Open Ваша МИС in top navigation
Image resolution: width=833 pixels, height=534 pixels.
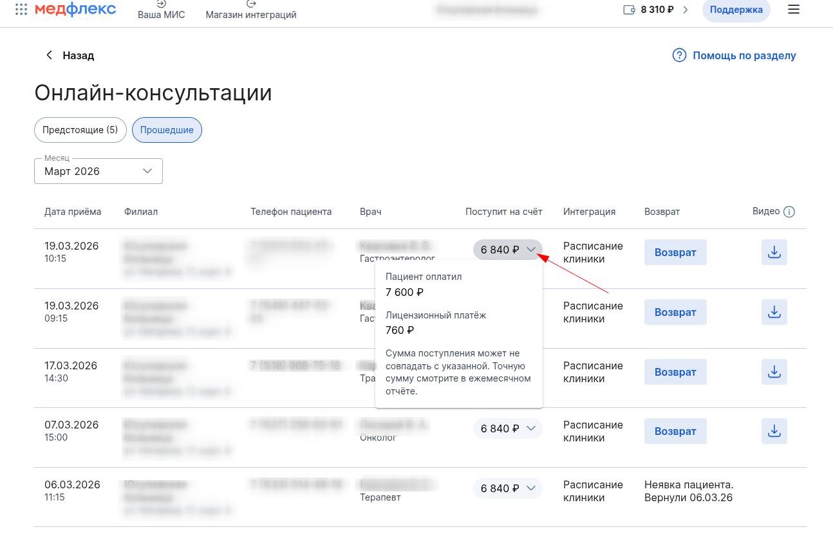(x=161, y=10)
